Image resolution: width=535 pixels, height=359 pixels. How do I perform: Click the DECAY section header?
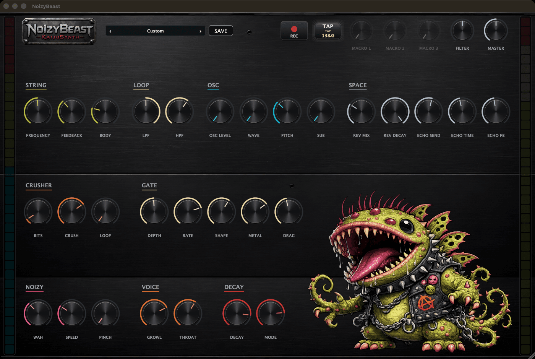point(234,287)
